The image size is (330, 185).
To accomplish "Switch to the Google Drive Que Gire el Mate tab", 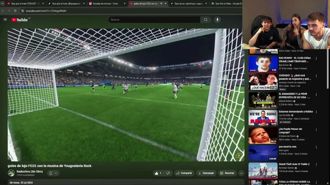I will 226,4.
